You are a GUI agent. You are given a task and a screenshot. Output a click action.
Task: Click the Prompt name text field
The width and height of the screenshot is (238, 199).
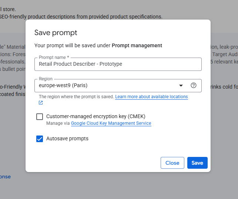point(118,64)
